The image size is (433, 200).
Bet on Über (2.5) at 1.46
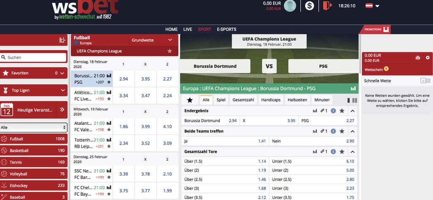click(x=225, y=179)
